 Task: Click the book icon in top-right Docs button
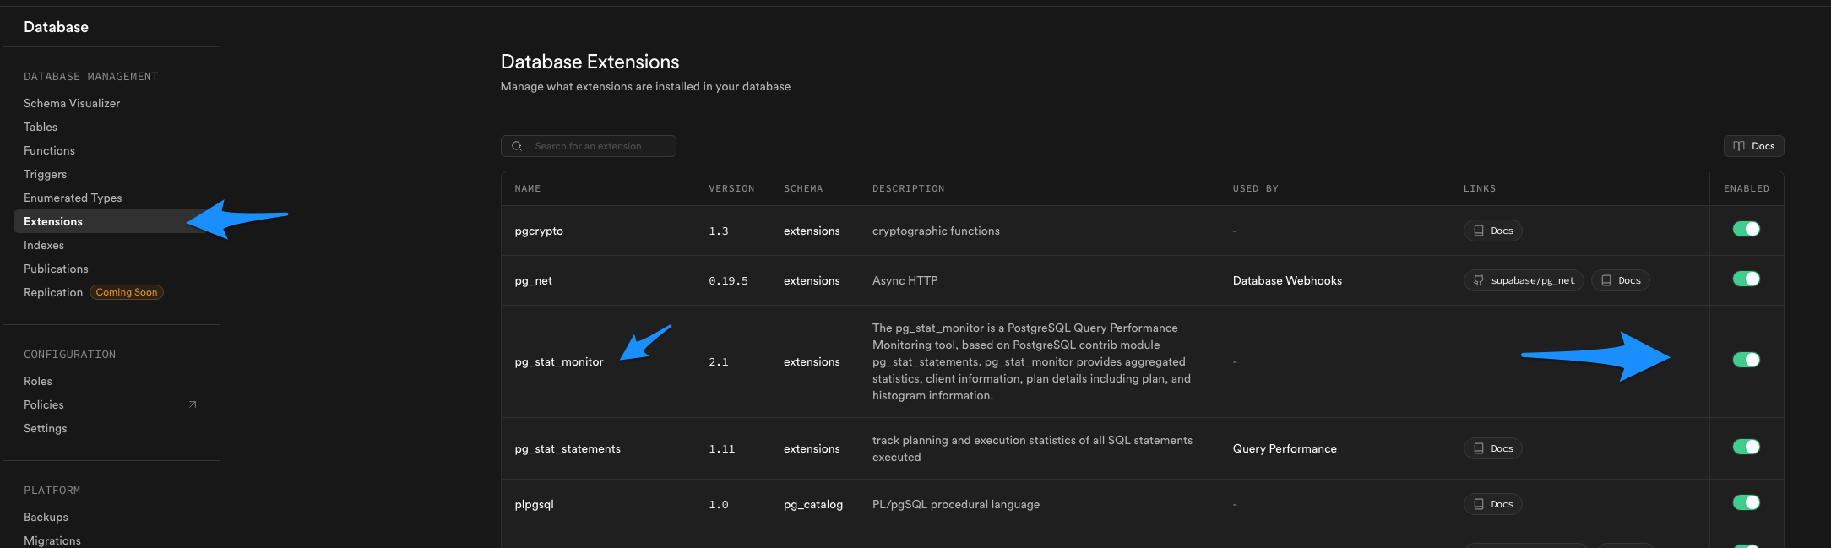(1739, 146)
